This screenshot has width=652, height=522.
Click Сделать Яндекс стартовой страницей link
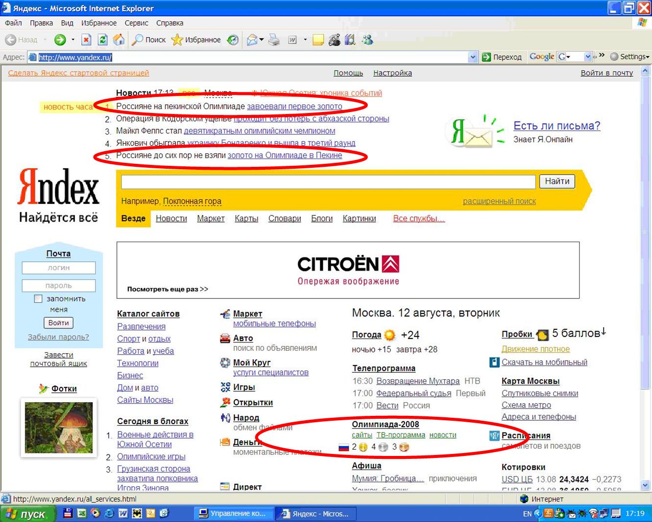tap(79, 73)
